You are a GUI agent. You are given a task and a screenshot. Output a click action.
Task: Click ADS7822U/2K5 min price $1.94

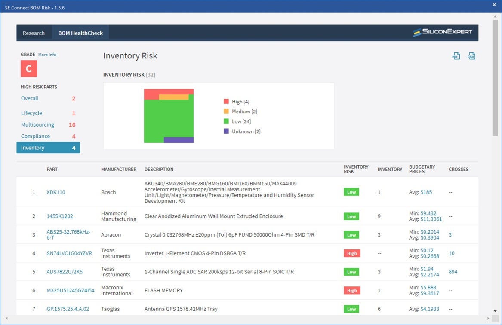[427, 269]
